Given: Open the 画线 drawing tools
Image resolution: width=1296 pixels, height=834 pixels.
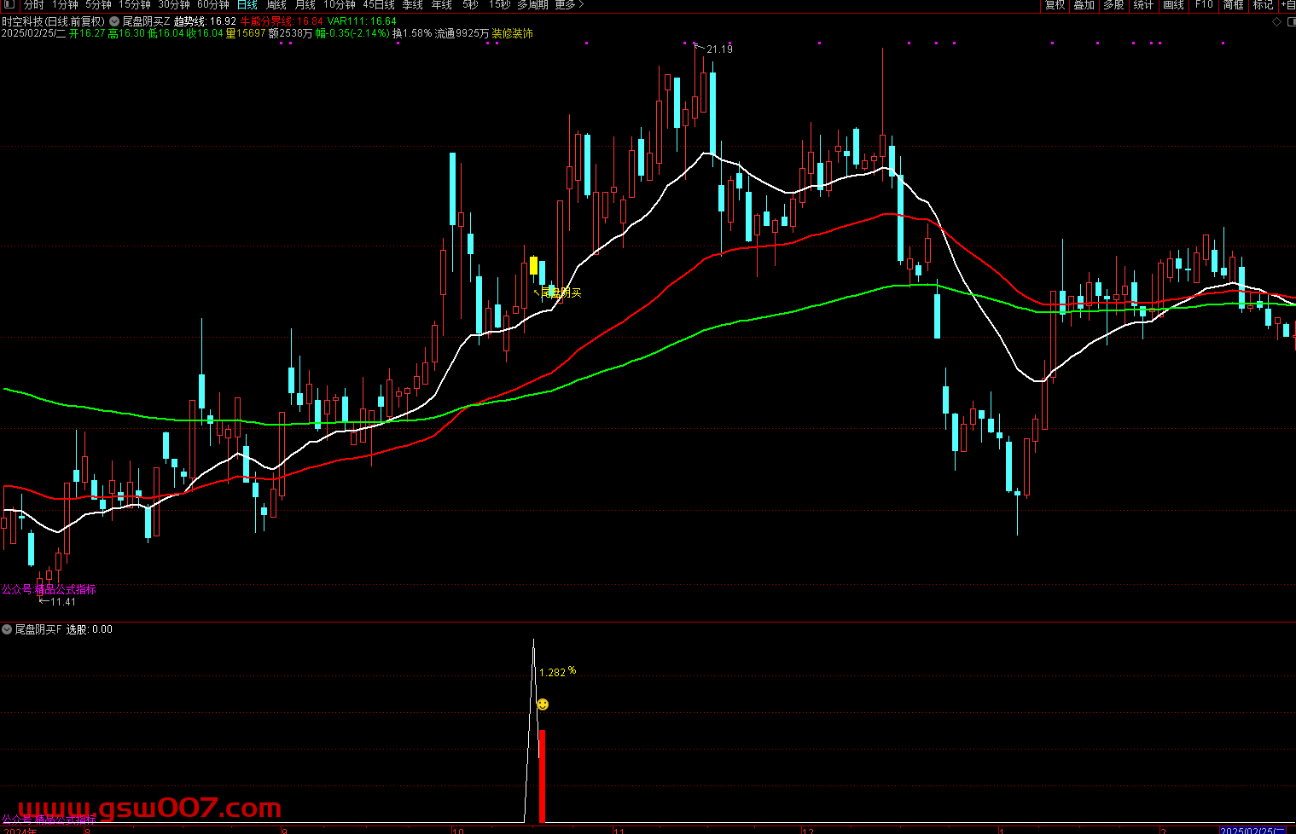Looking at the screenshot, I should click(1174, 5).
